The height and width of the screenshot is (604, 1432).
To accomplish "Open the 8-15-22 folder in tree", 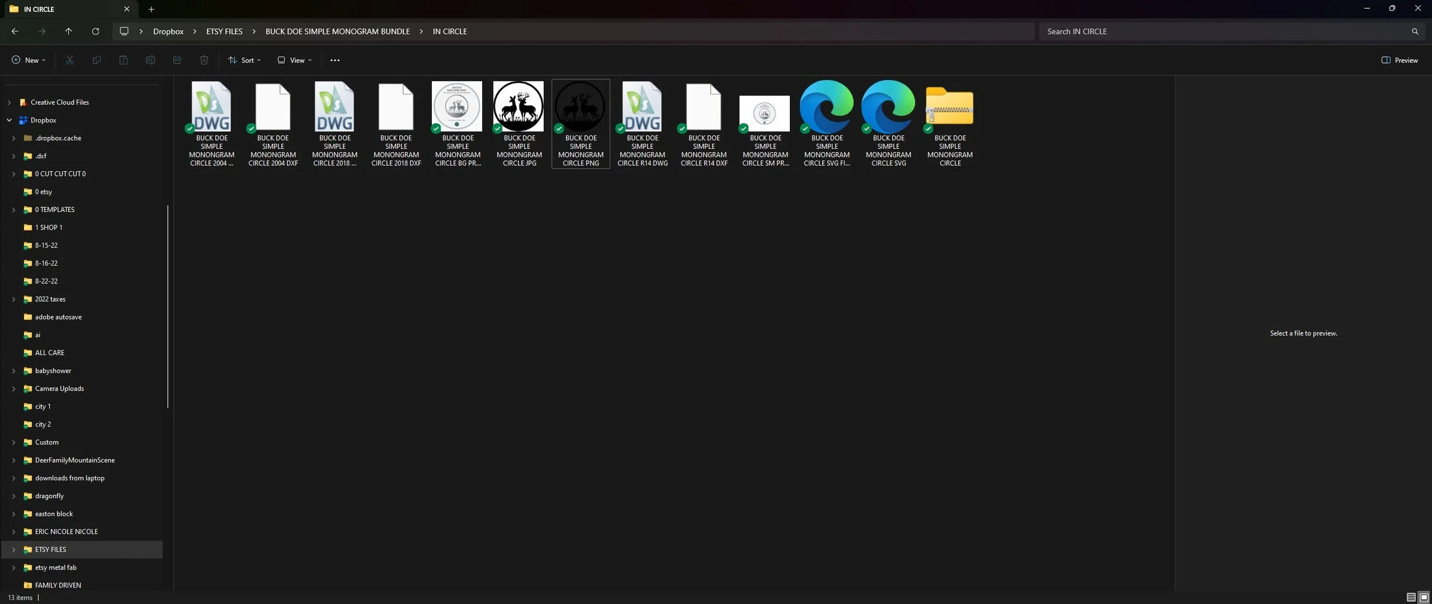I will point(46,246).
